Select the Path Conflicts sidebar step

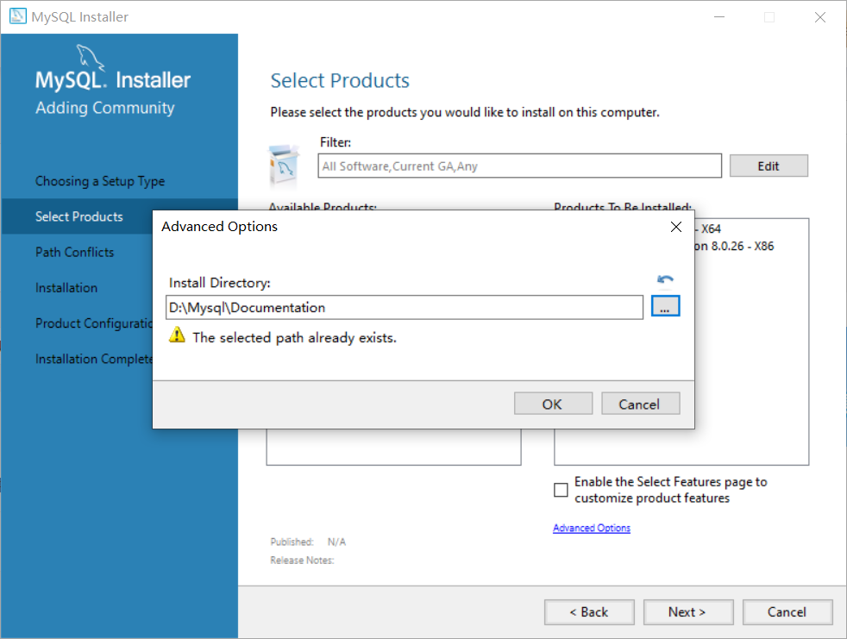pos(74,253)
